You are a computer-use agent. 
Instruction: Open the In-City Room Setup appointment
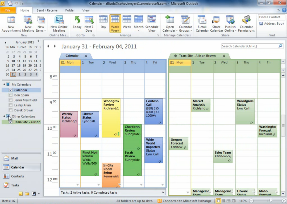click(x=111, y=175)
